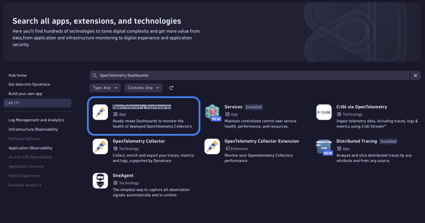
Task: Open the Cribl via OpenTelemetry technology icon
Action: point(324,111)
